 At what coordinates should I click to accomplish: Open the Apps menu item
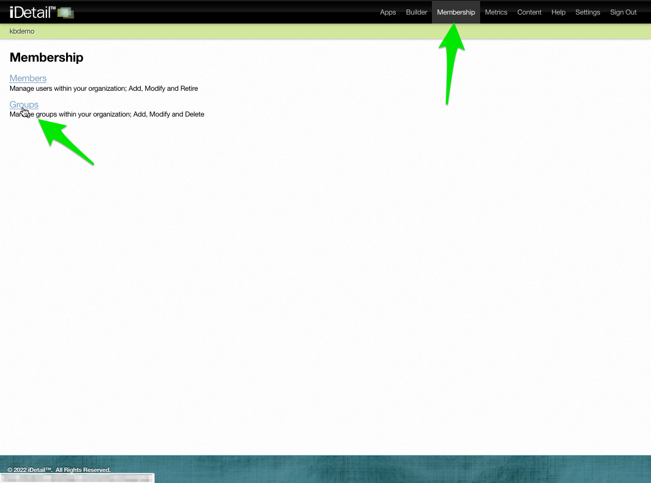(388, 12)
